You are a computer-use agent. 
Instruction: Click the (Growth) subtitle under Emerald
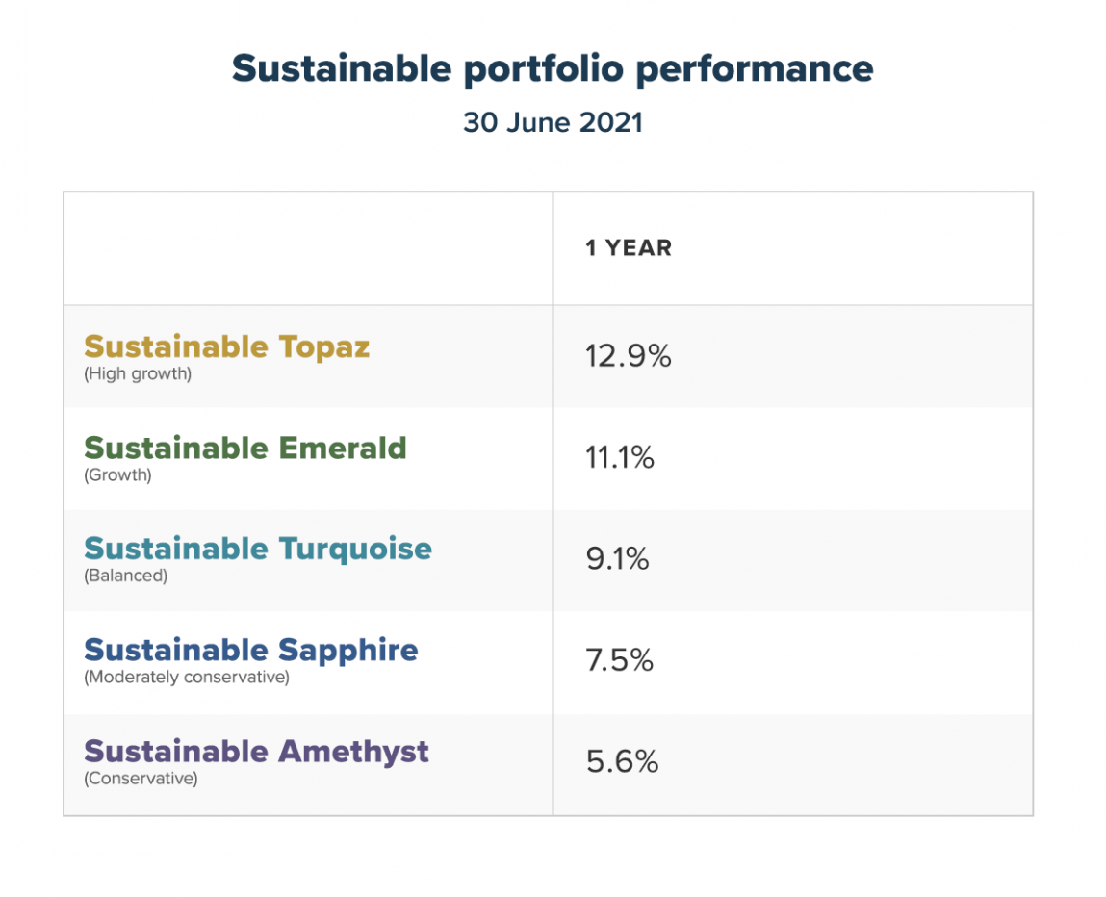117,475
